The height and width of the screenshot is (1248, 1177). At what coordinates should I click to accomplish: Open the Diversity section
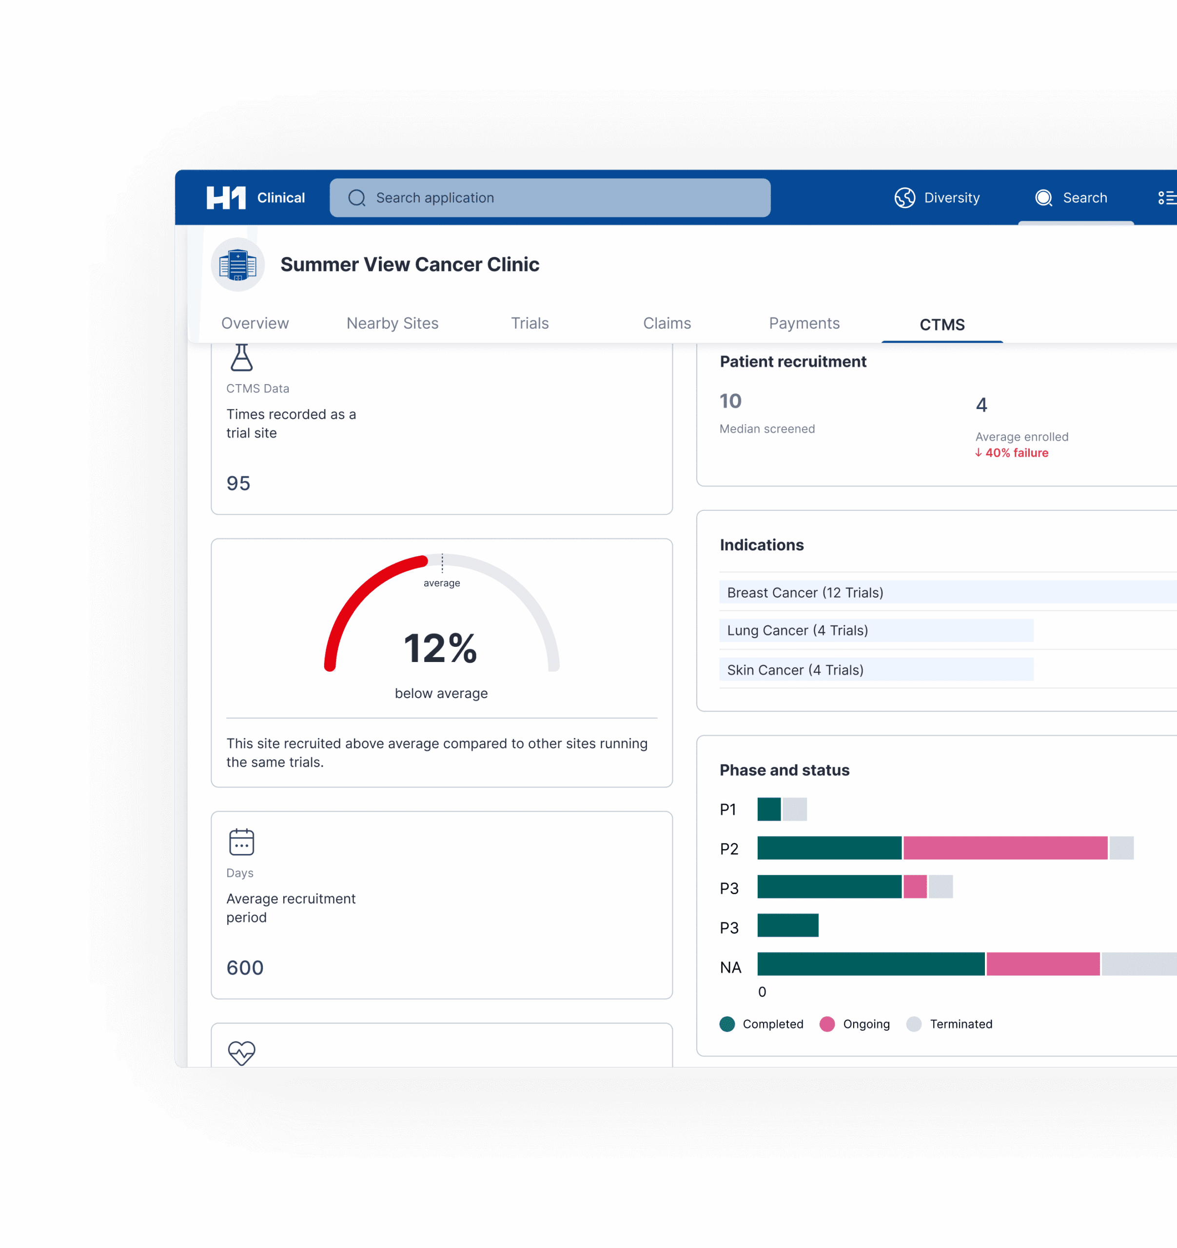937,198
